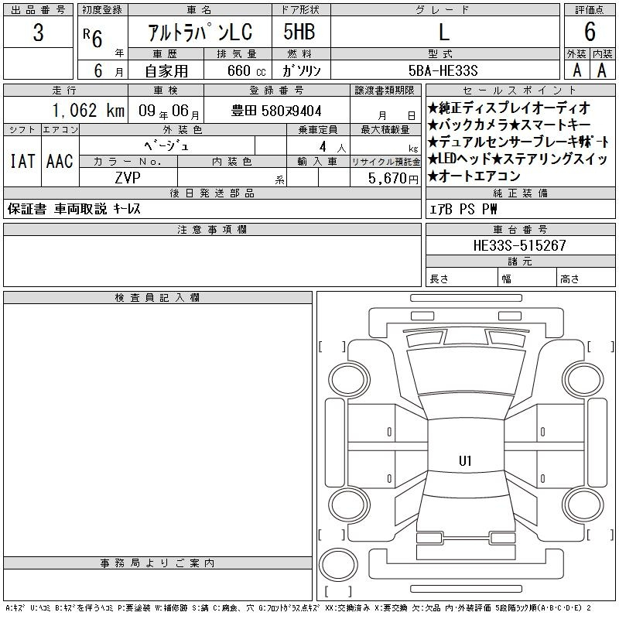
Task: Select the seating capacity value 4 人
Action: tap(333, 147)
